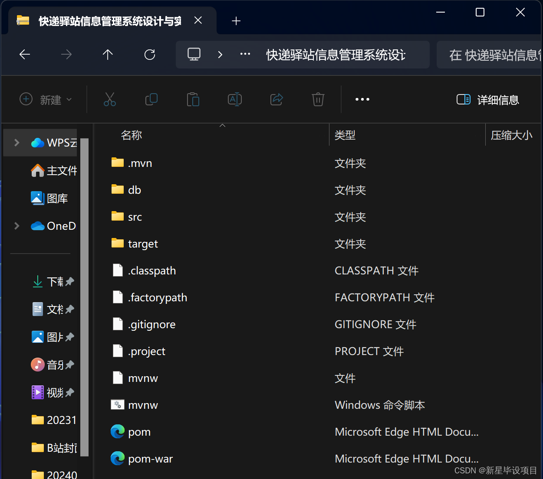Open the see-more (...) toolbar menu

pyautogui.click(x=362, y=99)
